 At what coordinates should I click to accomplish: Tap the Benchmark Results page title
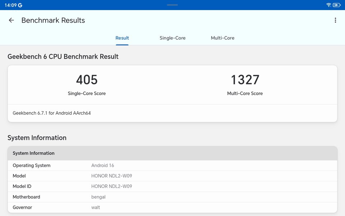pyautogui.click(x=53, y=20)
